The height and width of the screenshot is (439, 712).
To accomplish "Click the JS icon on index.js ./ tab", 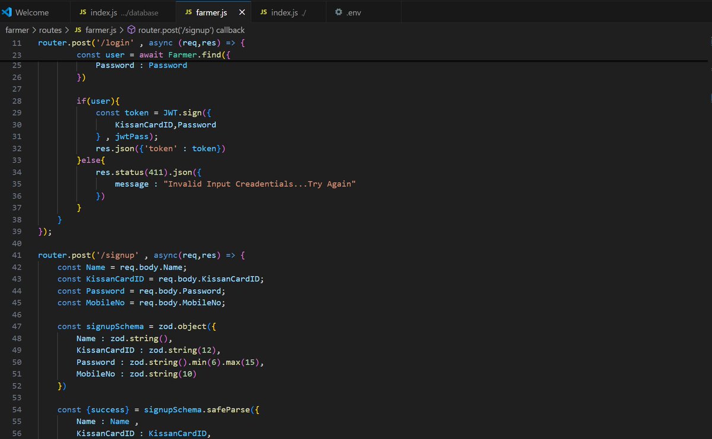I will coord(263,12).
